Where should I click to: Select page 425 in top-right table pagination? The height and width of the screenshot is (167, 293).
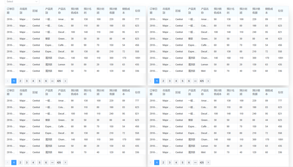(x=201, y=81)
